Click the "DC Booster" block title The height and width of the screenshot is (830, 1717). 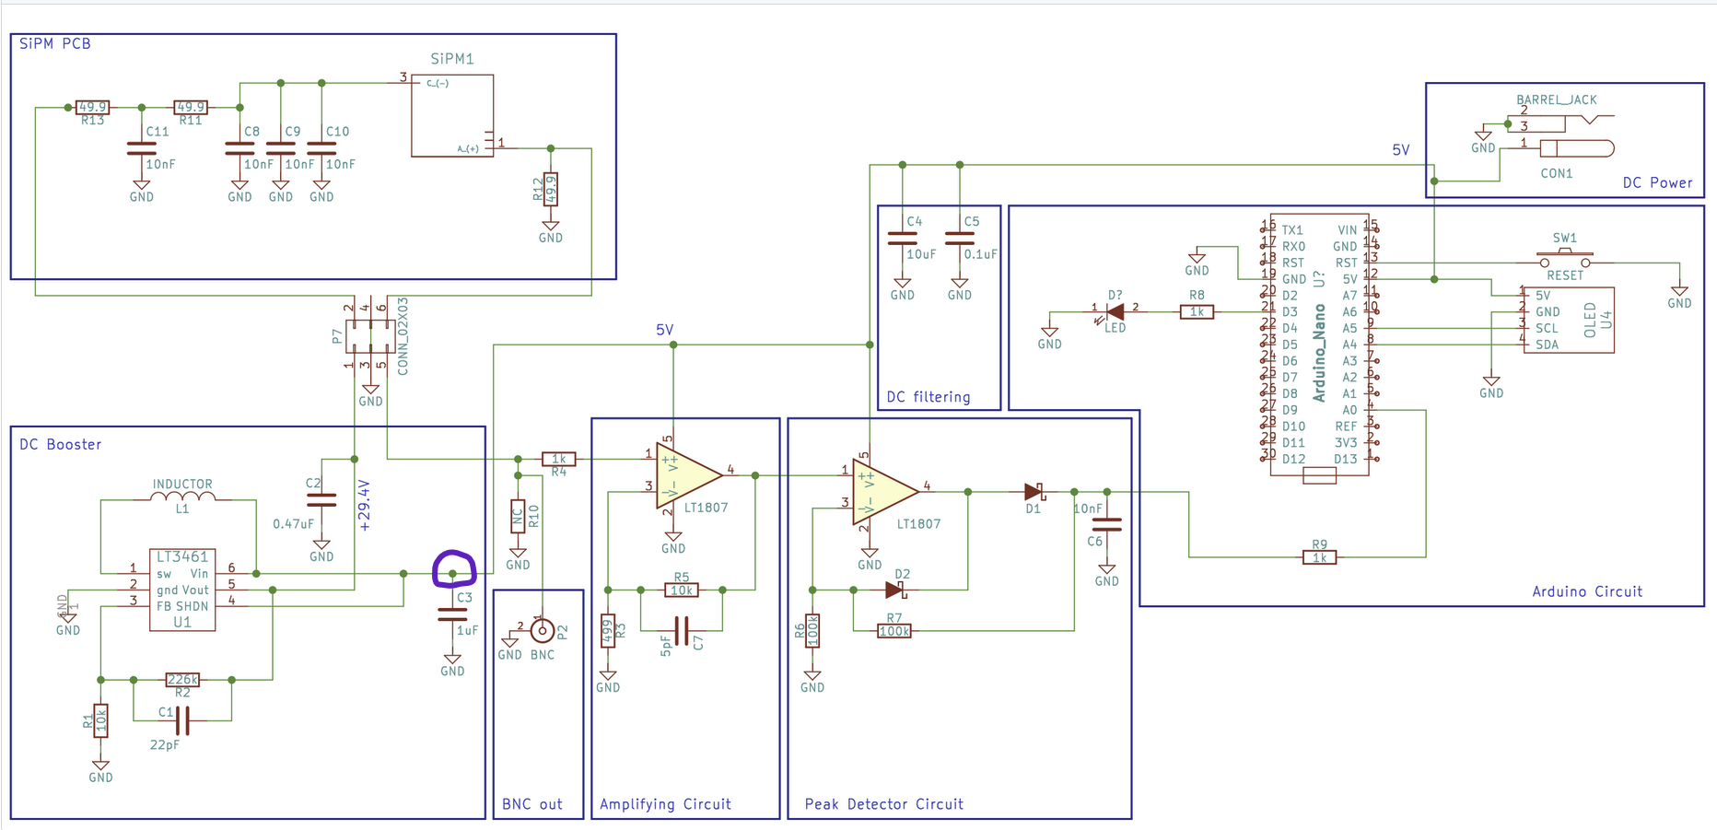click(x=61, y=444)
